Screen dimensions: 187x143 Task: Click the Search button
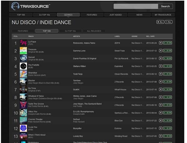[165, 6]
